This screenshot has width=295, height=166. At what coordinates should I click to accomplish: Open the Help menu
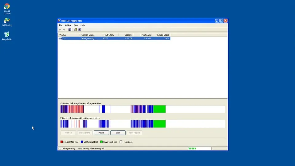click(x=83, y=25)
